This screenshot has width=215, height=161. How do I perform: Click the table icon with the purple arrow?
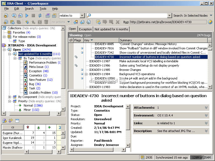[x=48, y=16]
